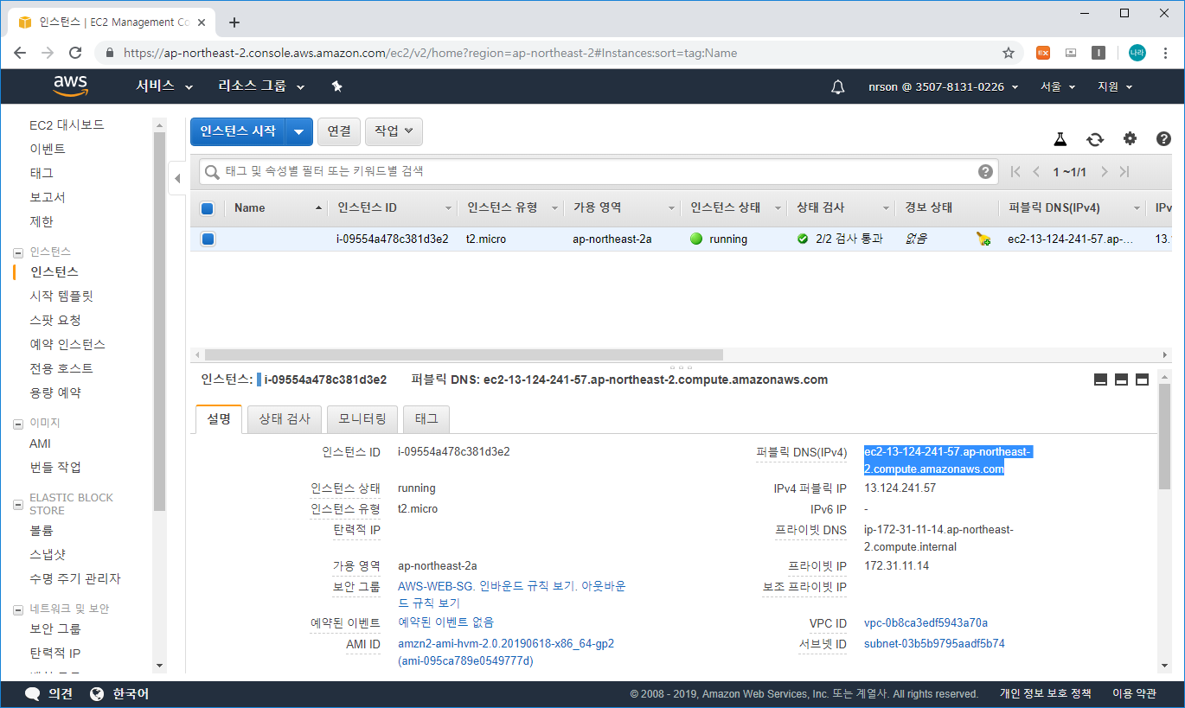Open 보안 그룹 in the sidebar
Screen dimensions: 1185x708
55,628
